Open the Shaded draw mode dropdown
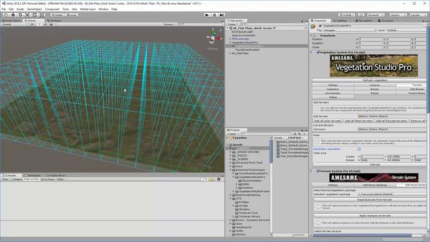 click(x=14, y=24)
